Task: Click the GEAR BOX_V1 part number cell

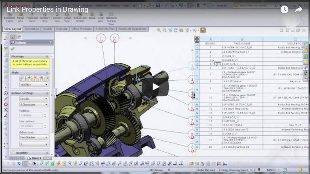Action: 243,117
